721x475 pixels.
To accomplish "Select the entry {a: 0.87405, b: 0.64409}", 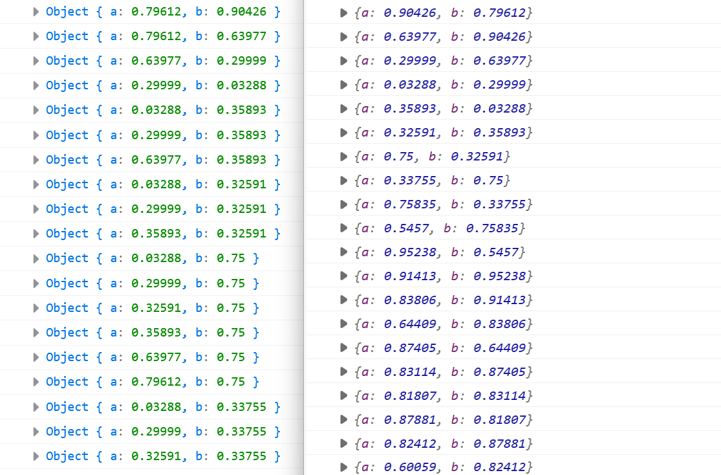I will click(x=443, y=348).
